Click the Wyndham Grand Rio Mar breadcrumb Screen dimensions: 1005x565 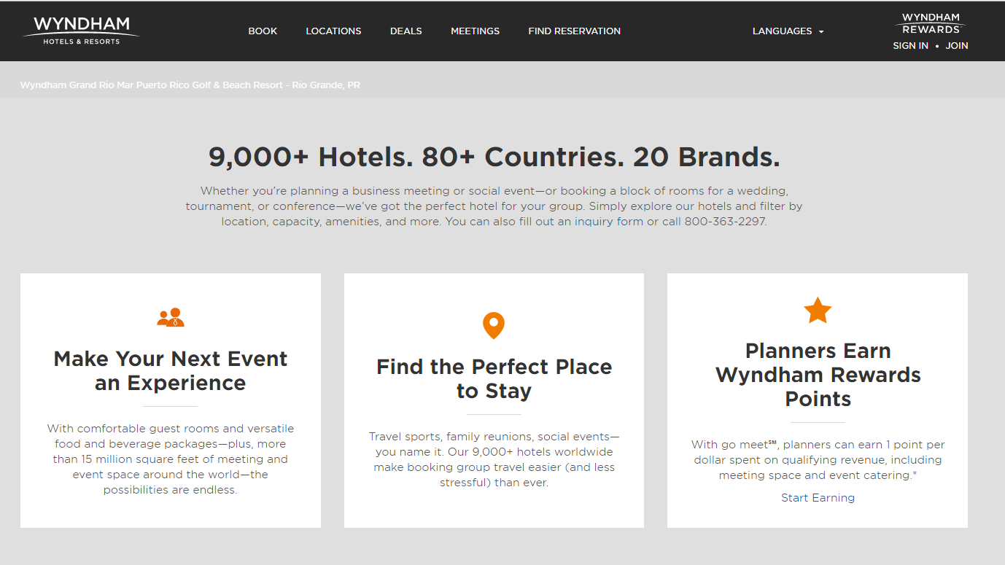click(x=190, y=85)
